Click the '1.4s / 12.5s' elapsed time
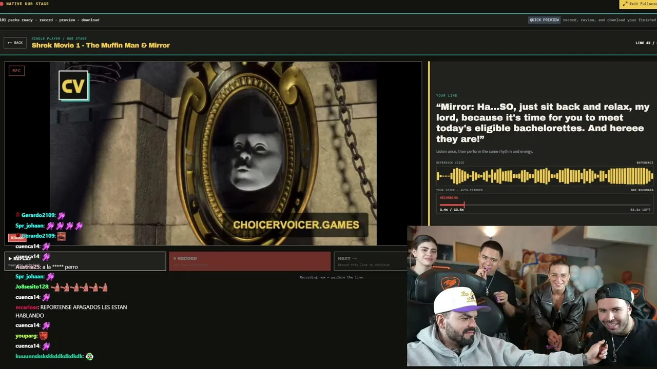 click(x=452, y=210)
